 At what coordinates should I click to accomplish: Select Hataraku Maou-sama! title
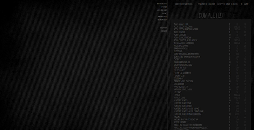pyautogui.click(x=183, y=90)
